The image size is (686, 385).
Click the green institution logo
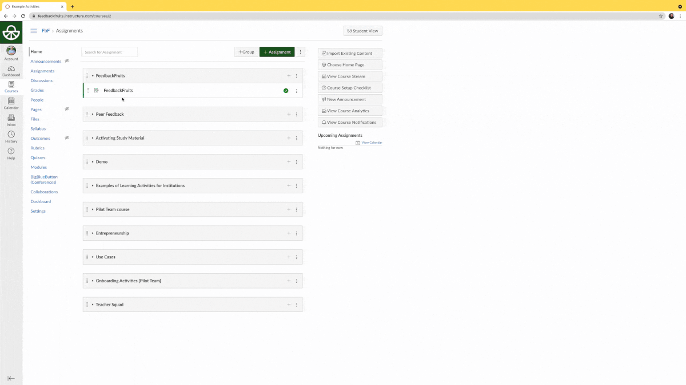click(x=11, y=33)
